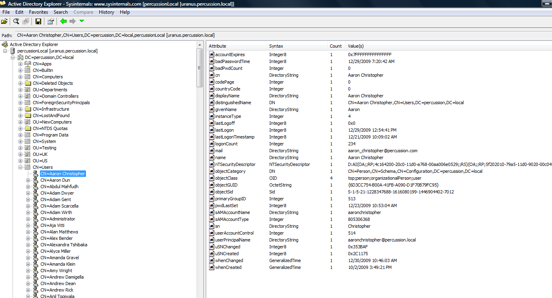Click the green Back arrow
The image size is (552, 298).
coord(63,21)
